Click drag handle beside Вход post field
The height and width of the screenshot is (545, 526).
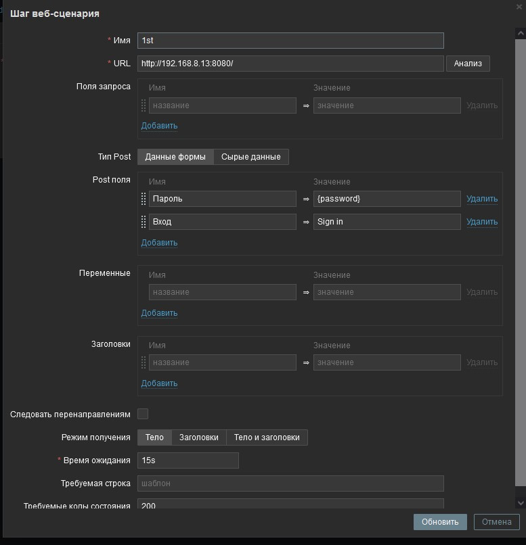point(144,222)
